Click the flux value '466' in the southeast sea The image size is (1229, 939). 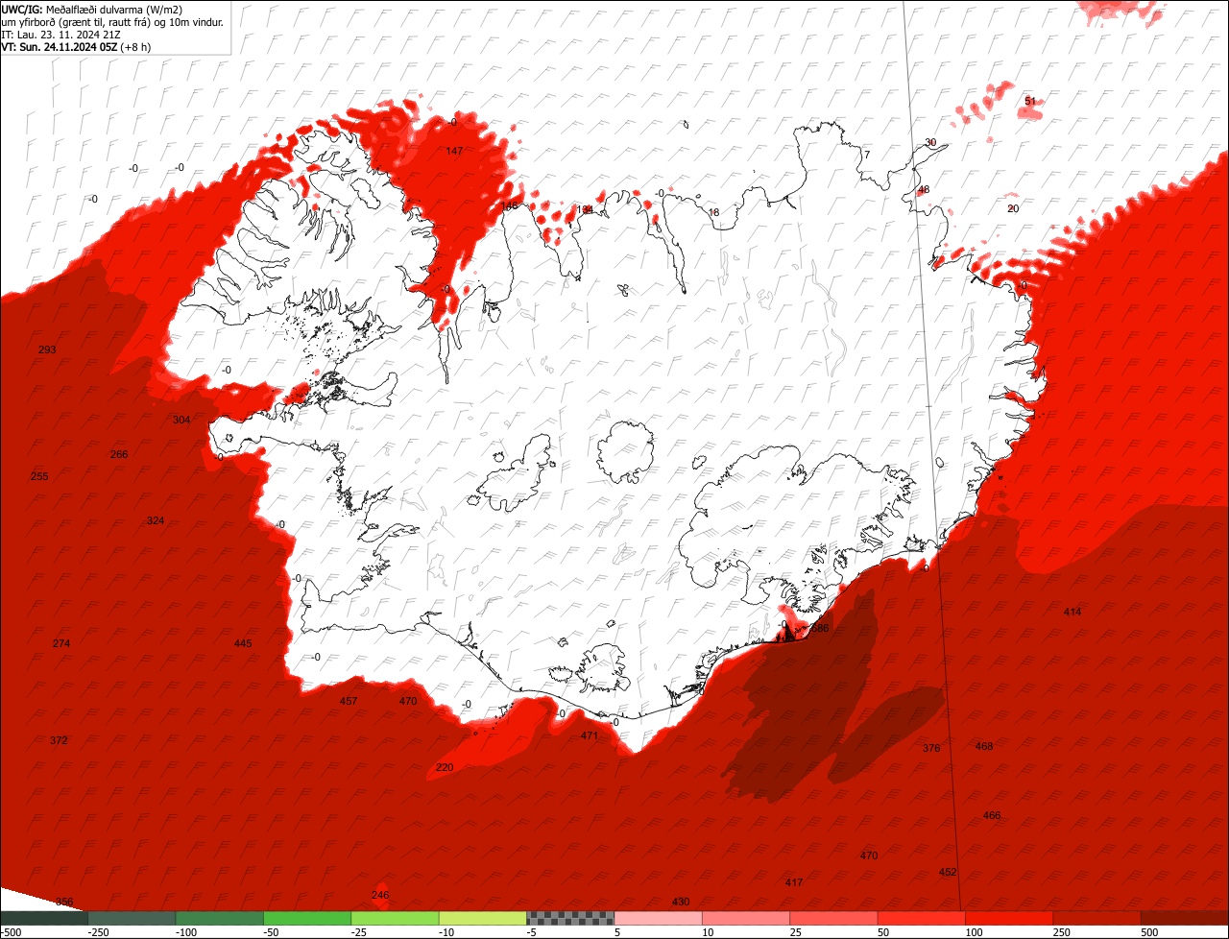[992, 815]
